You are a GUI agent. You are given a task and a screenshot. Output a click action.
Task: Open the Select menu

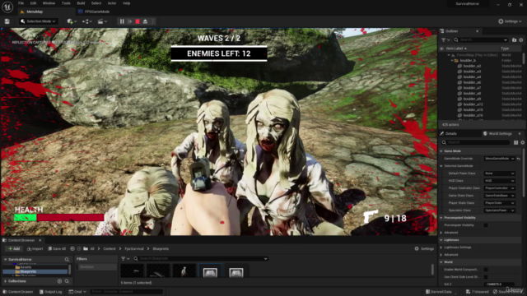pos(96,3)
